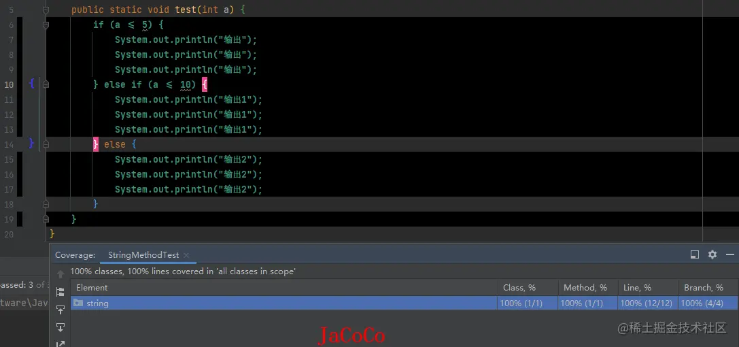Click the println("输出") statement on line 8

tap(186, 54)
